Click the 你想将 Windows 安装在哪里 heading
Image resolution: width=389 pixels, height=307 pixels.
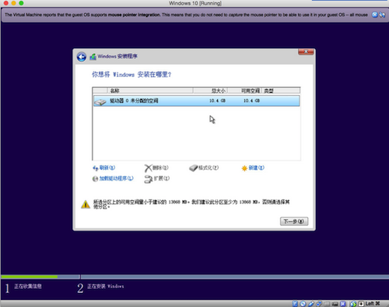pos(131,75)
